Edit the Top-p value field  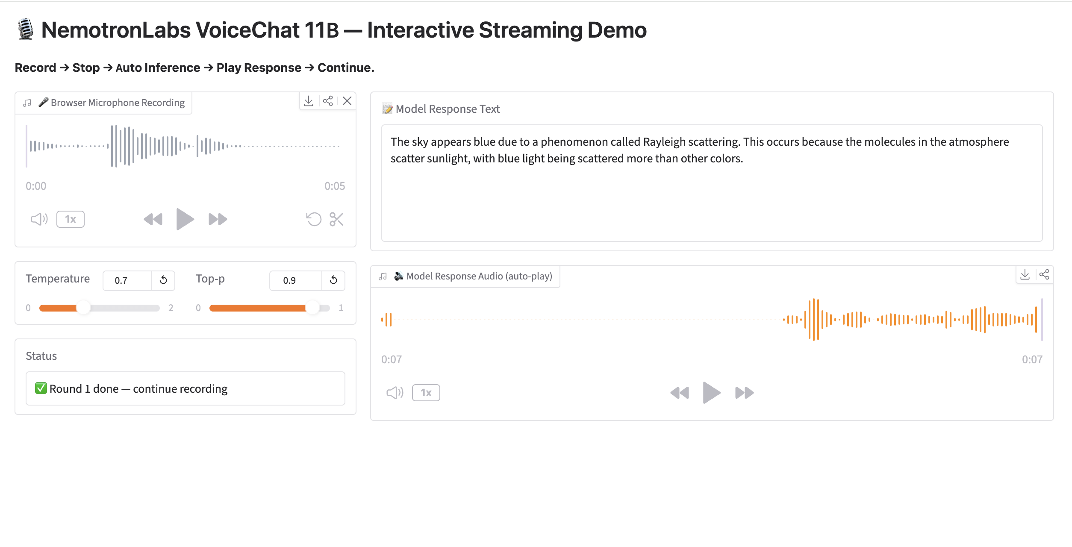pyautogui.click(x=295, y=281)
